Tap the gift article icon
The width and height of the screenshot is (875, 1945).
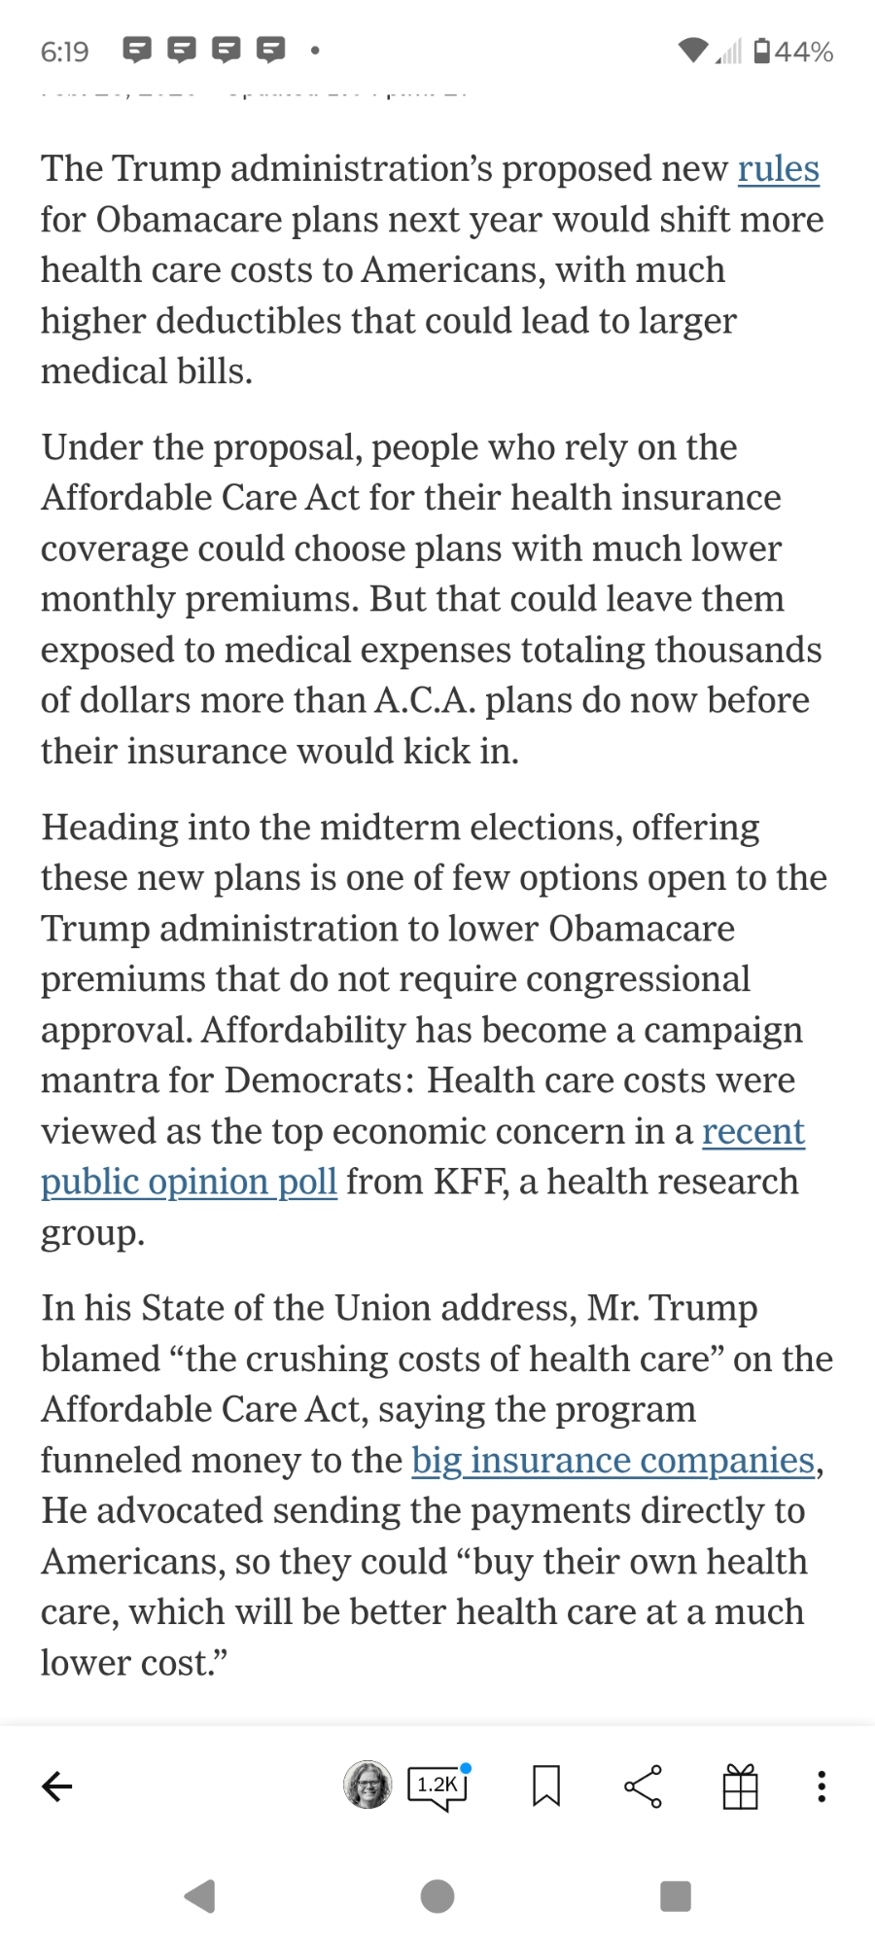pyautogui.click(x=740, y=1786)
